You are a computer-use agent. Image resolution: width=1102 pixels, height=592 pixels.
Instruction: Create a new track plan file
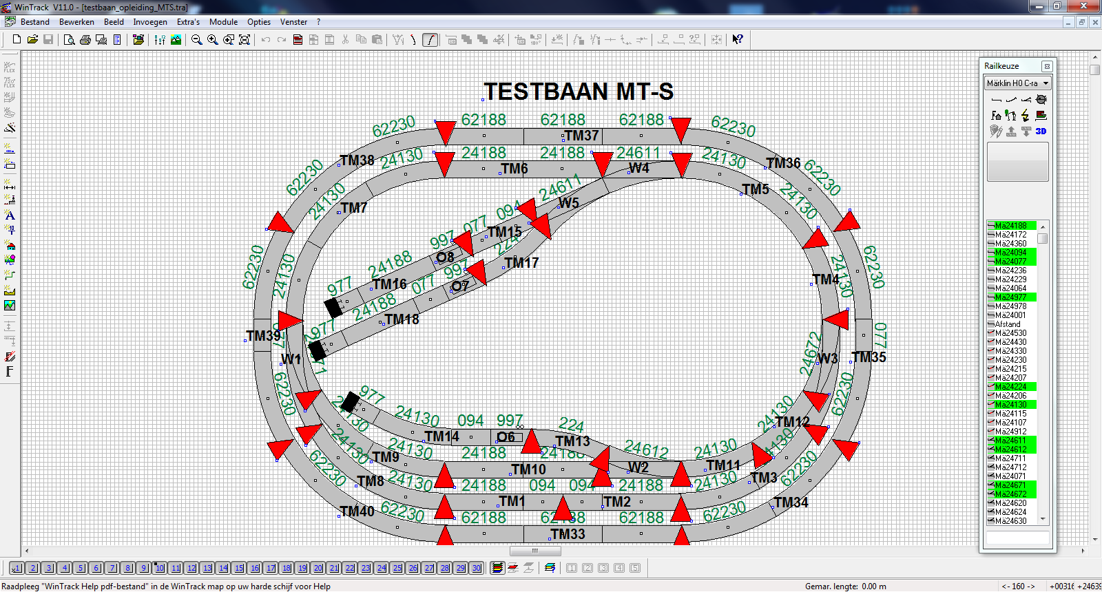(x=17, y=40)
